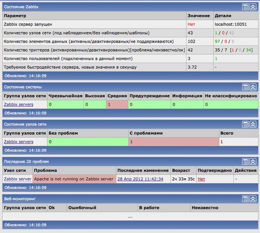Select the red Нет server status value
Screen dimensions: 260x233
(191, 24)
